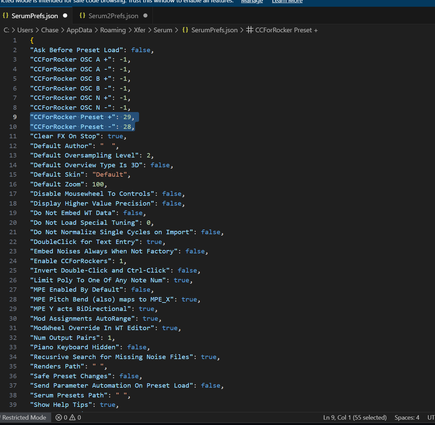435x425 pixels.
Task: Click the "Enable CCForRockers" key
Action: pyautogui.click(x=71, y=261)
